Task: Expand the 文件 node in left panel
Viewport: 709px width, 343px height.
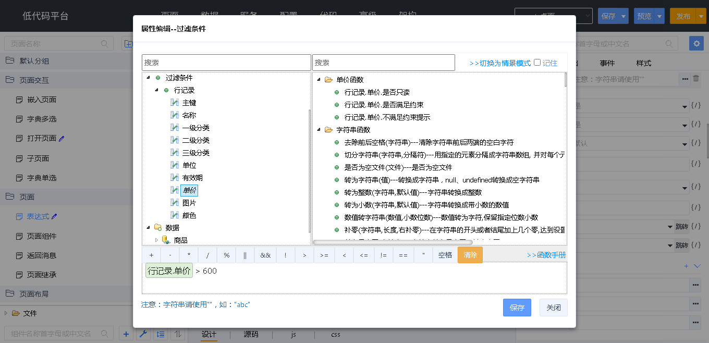Action: pyautogui.click(x=6, y=313)
